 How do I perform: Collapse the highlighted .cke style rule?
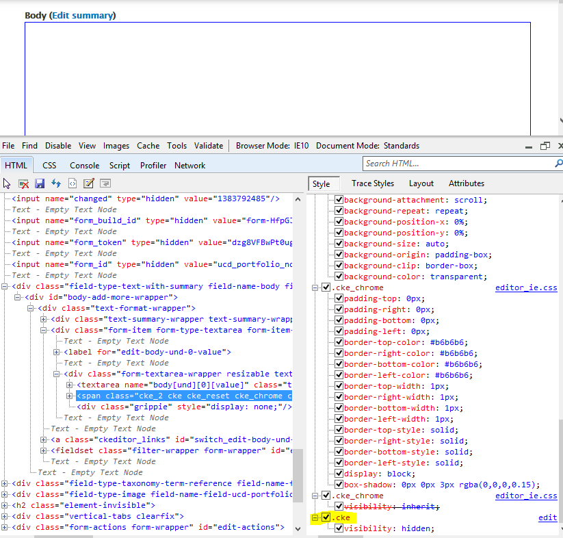click(x=315, y=517)
